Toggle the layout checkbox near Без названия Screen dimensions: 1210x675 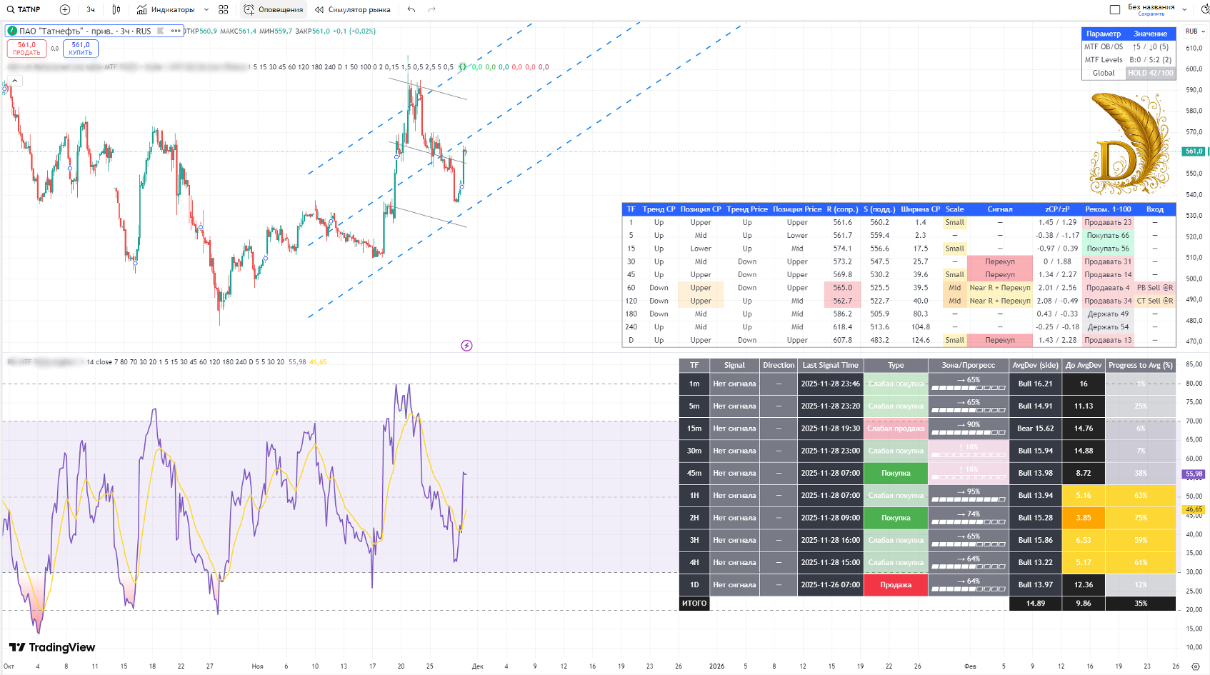tap(1114, 9)
